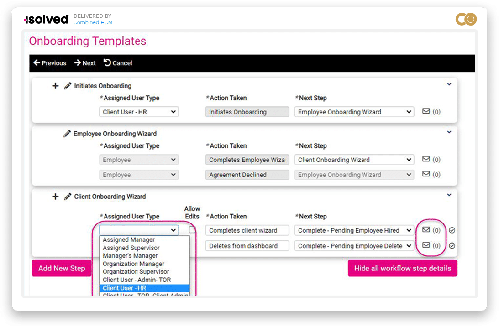The image size is (499, 327).
Task: Select Assigned Supervisor from the list
Action: [x=144, y=248]
